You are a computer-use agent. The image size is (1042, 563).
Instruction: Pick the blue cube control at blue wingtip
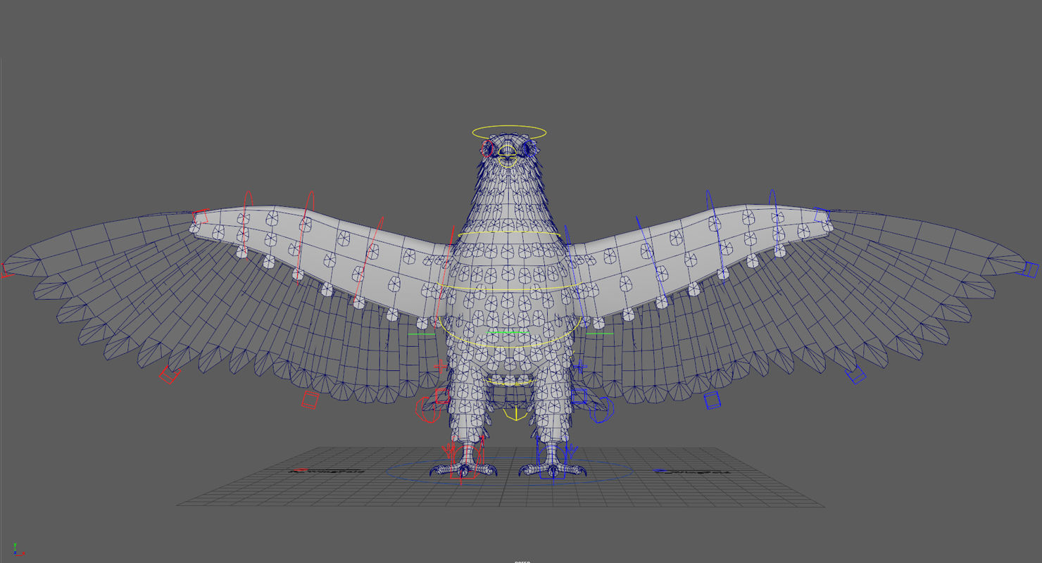[1031, 269]
